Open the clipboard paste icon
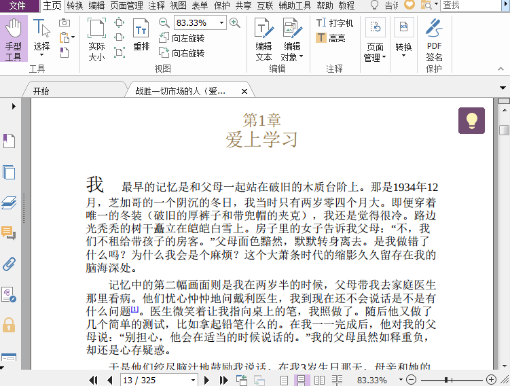Screen dimensions: 510x386 pos(65,37)
